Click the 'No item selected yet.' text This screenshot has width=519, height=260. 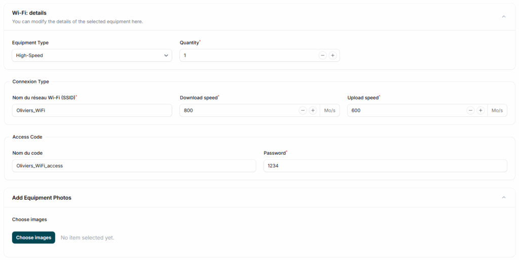(x=87, y=238)
